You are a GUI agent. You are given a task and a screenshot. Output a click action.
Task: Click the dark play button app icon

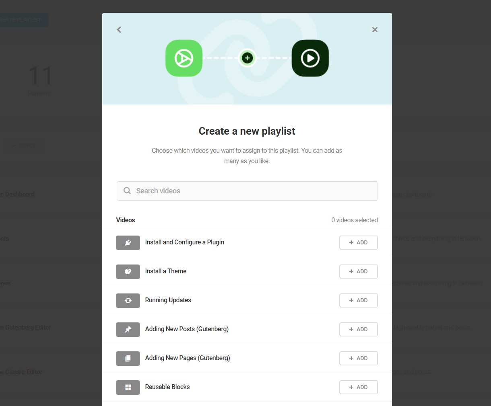coord(310,58)
